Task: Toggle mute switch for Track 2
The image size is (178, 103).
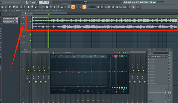Action: 30,28
